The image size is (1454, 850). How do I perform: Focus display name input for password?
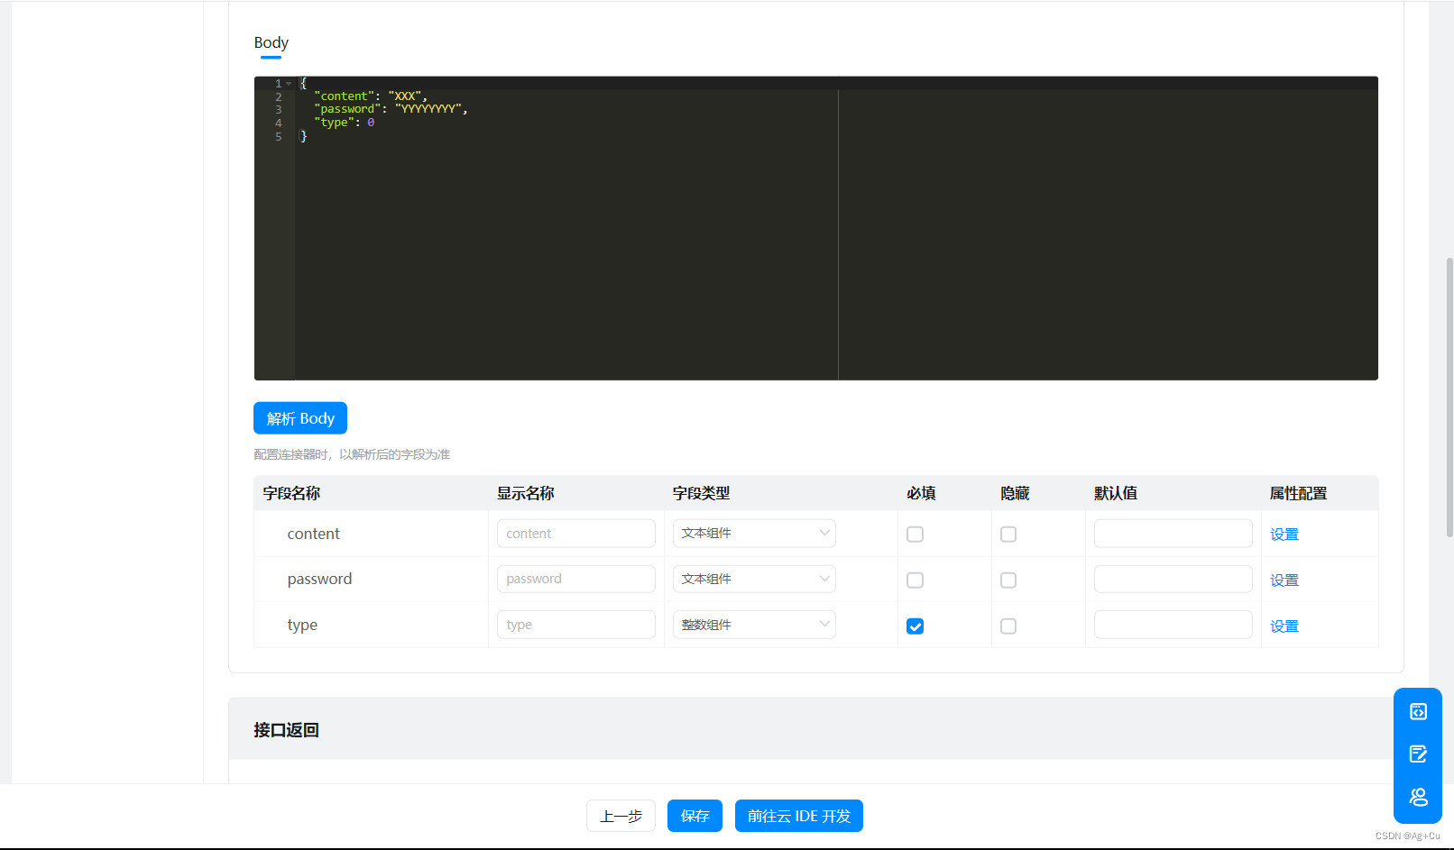(x=575, y=579)
